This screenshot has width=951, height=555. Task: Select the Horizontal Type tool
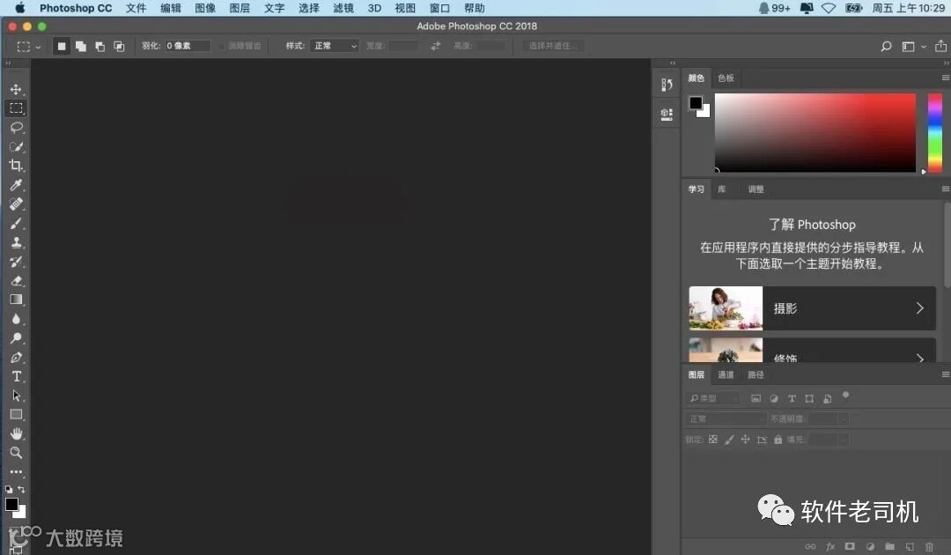click(17, 377)
